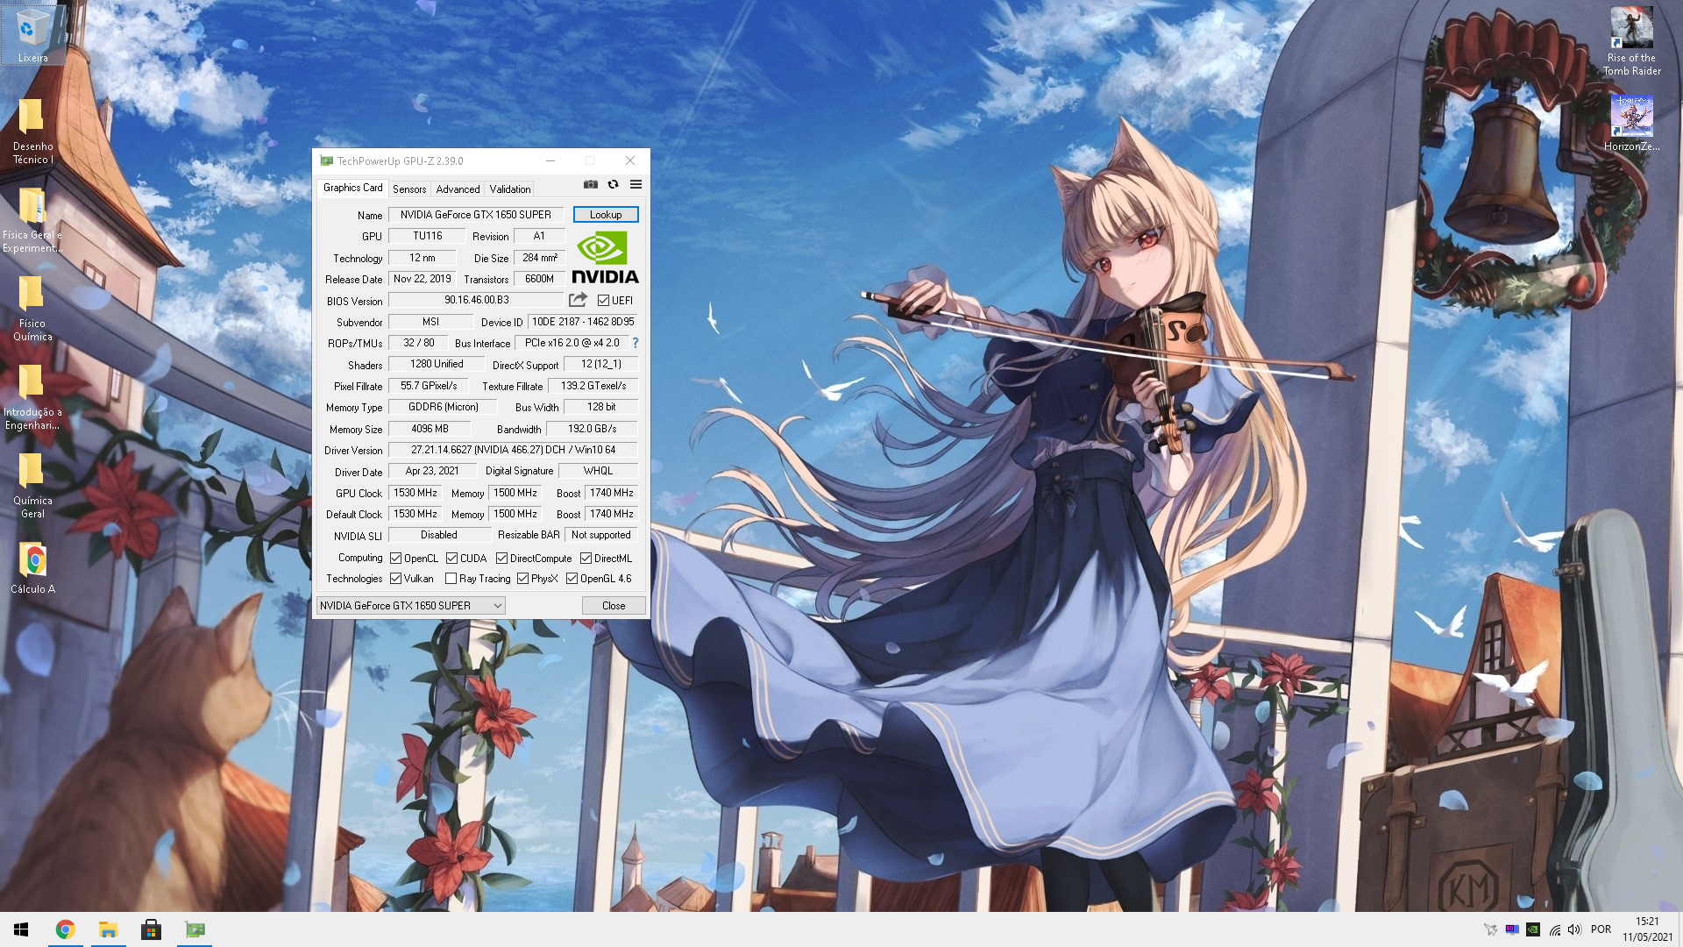Expand the GPU selection dropdown

[410, 605]
